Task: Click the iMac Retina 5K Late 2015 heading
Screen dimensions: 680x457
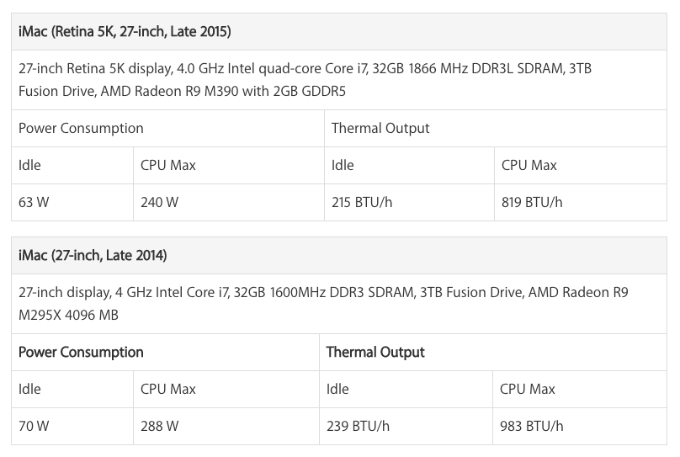Action: tap(125, 32)
